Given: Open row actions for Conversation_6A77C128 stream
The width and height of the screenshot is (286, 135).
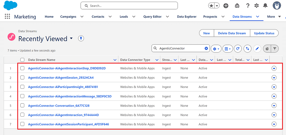Looking at the screenshot, I should (x=274, y=105).
